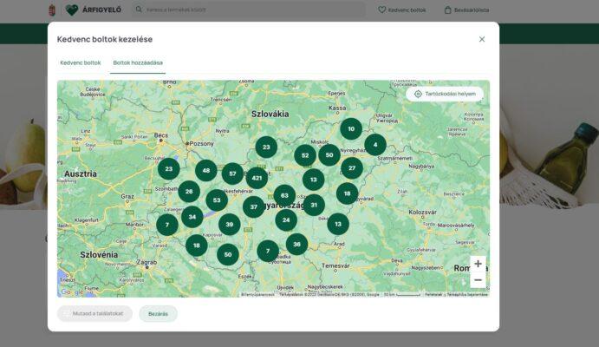599x347 pixels.
Task: Open the cluster marker labeled 48
Action: [x=206, y=171]
